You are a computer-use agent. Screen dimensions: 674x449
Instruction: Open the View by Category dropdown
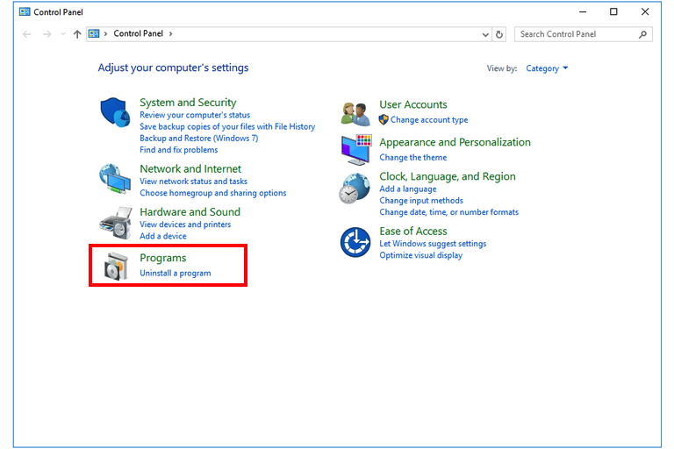point(547,68)
